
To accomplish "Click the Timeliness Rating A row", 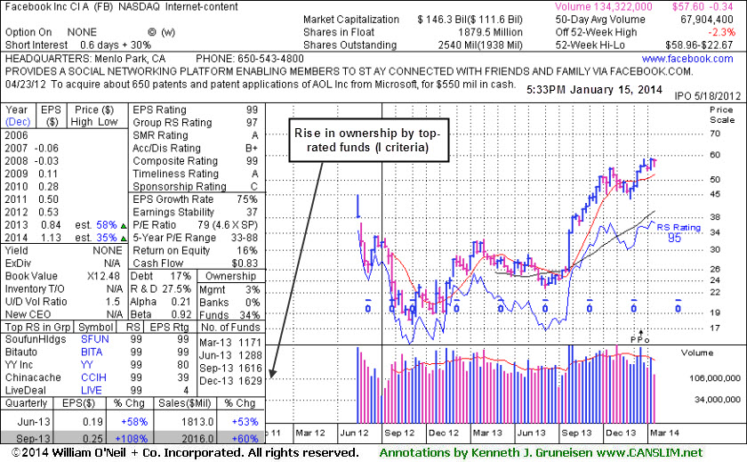I will click(x=196, y=174).
